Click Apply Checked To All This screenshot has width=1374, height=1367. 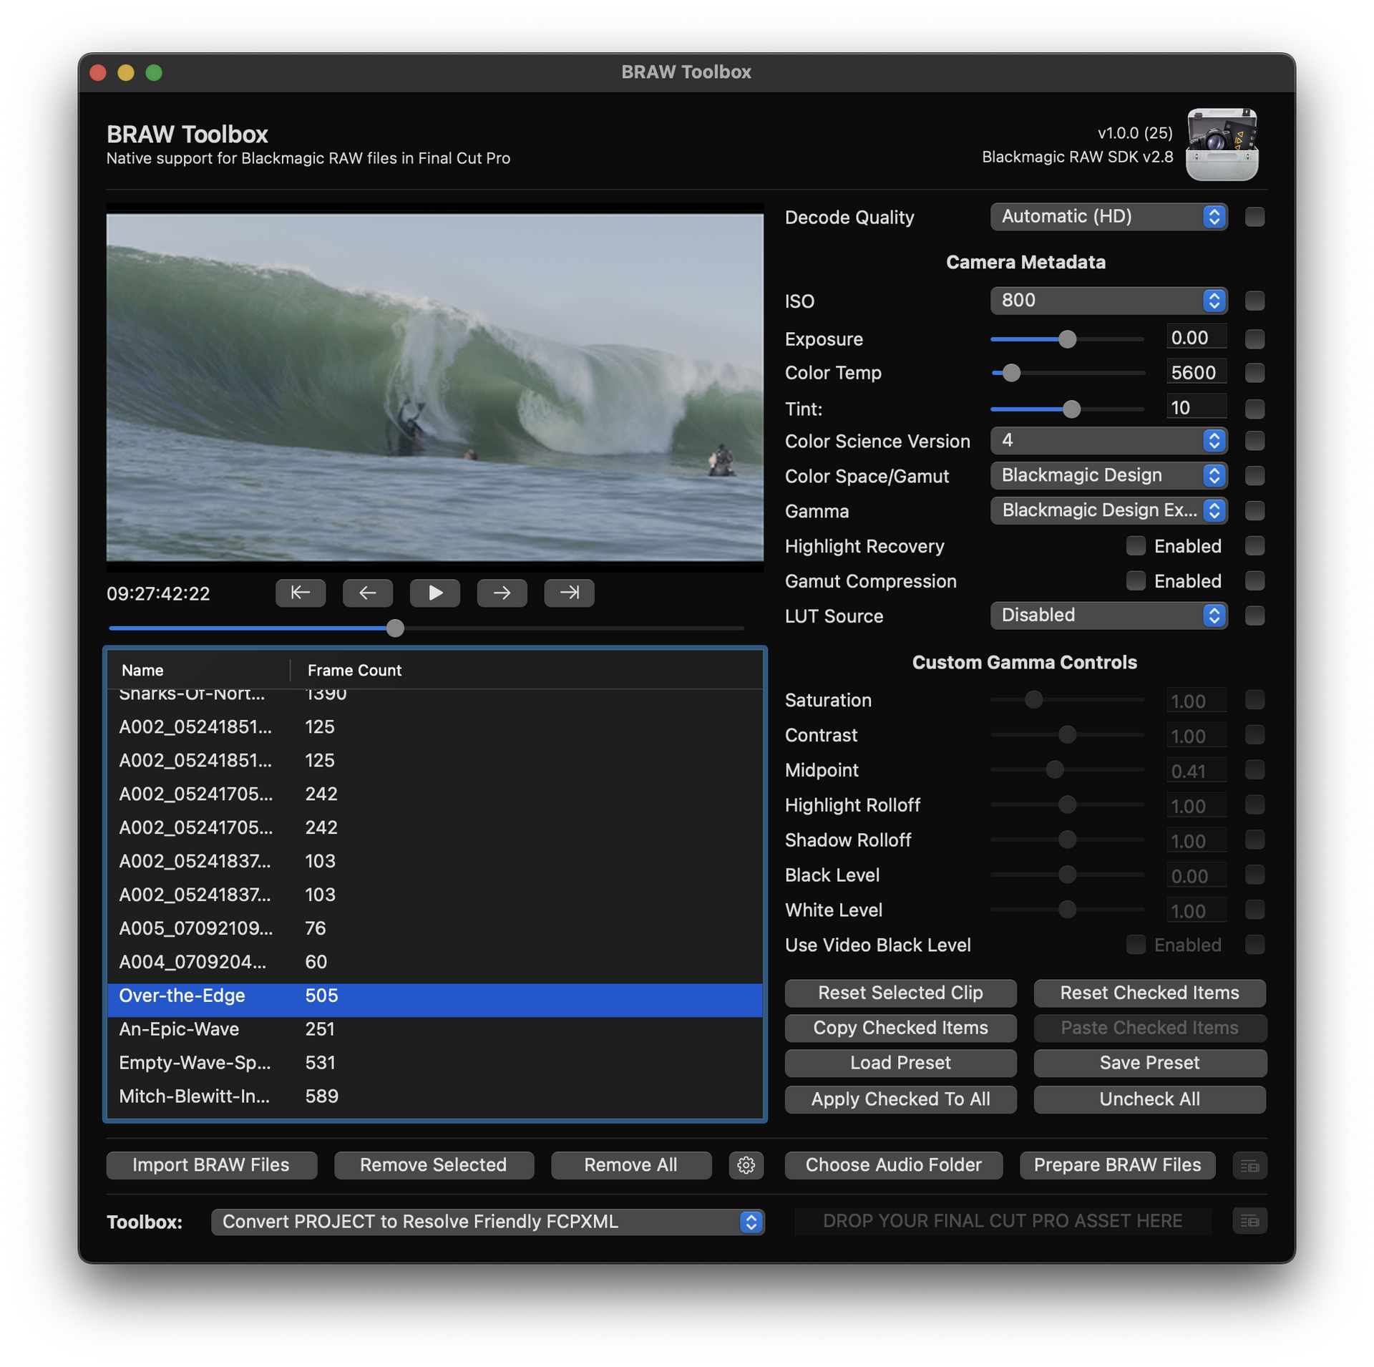coord(900,1099)
